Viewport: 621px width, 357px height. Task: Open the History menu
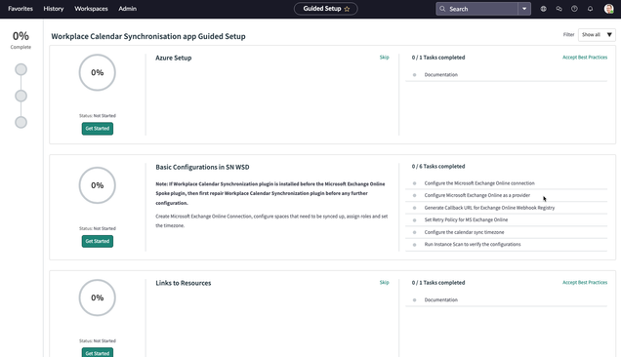click(x=54, y=9)
